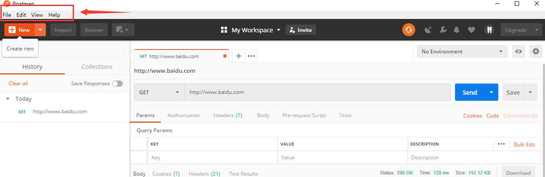
Task: Open the Save button dropdown arrow
Action: 530,92
